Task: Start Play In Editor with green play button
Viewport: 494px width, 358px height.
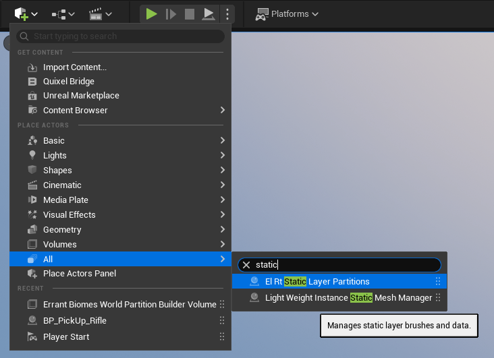Action: pyautogui.click(x=152, y=14)
